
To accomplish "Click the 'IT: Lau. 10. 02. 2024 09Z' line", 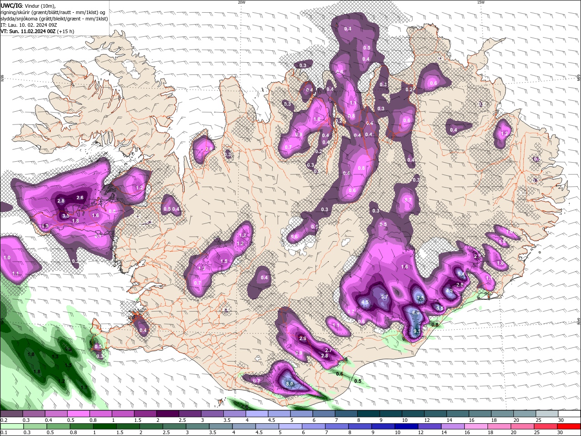I will pyautogui.click(x=29, y=25).
